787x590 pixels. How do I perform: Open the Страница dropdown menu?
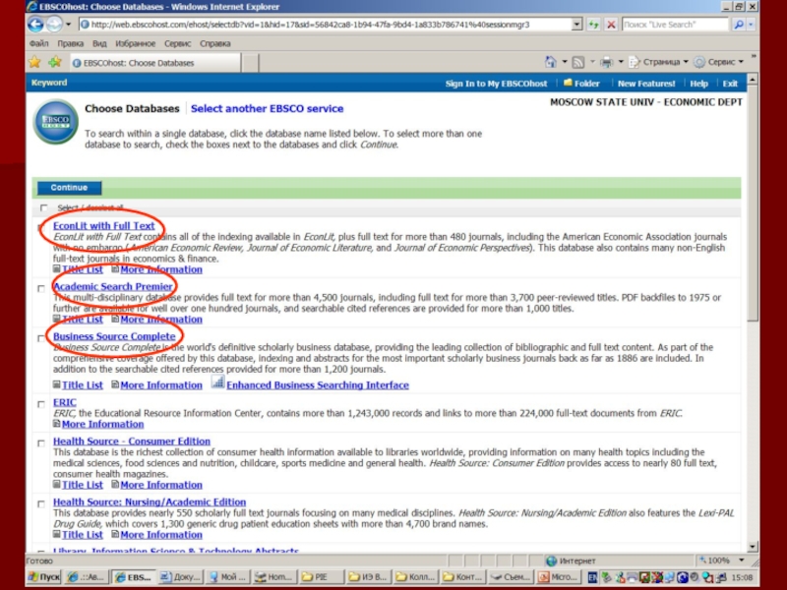[658, 62]
